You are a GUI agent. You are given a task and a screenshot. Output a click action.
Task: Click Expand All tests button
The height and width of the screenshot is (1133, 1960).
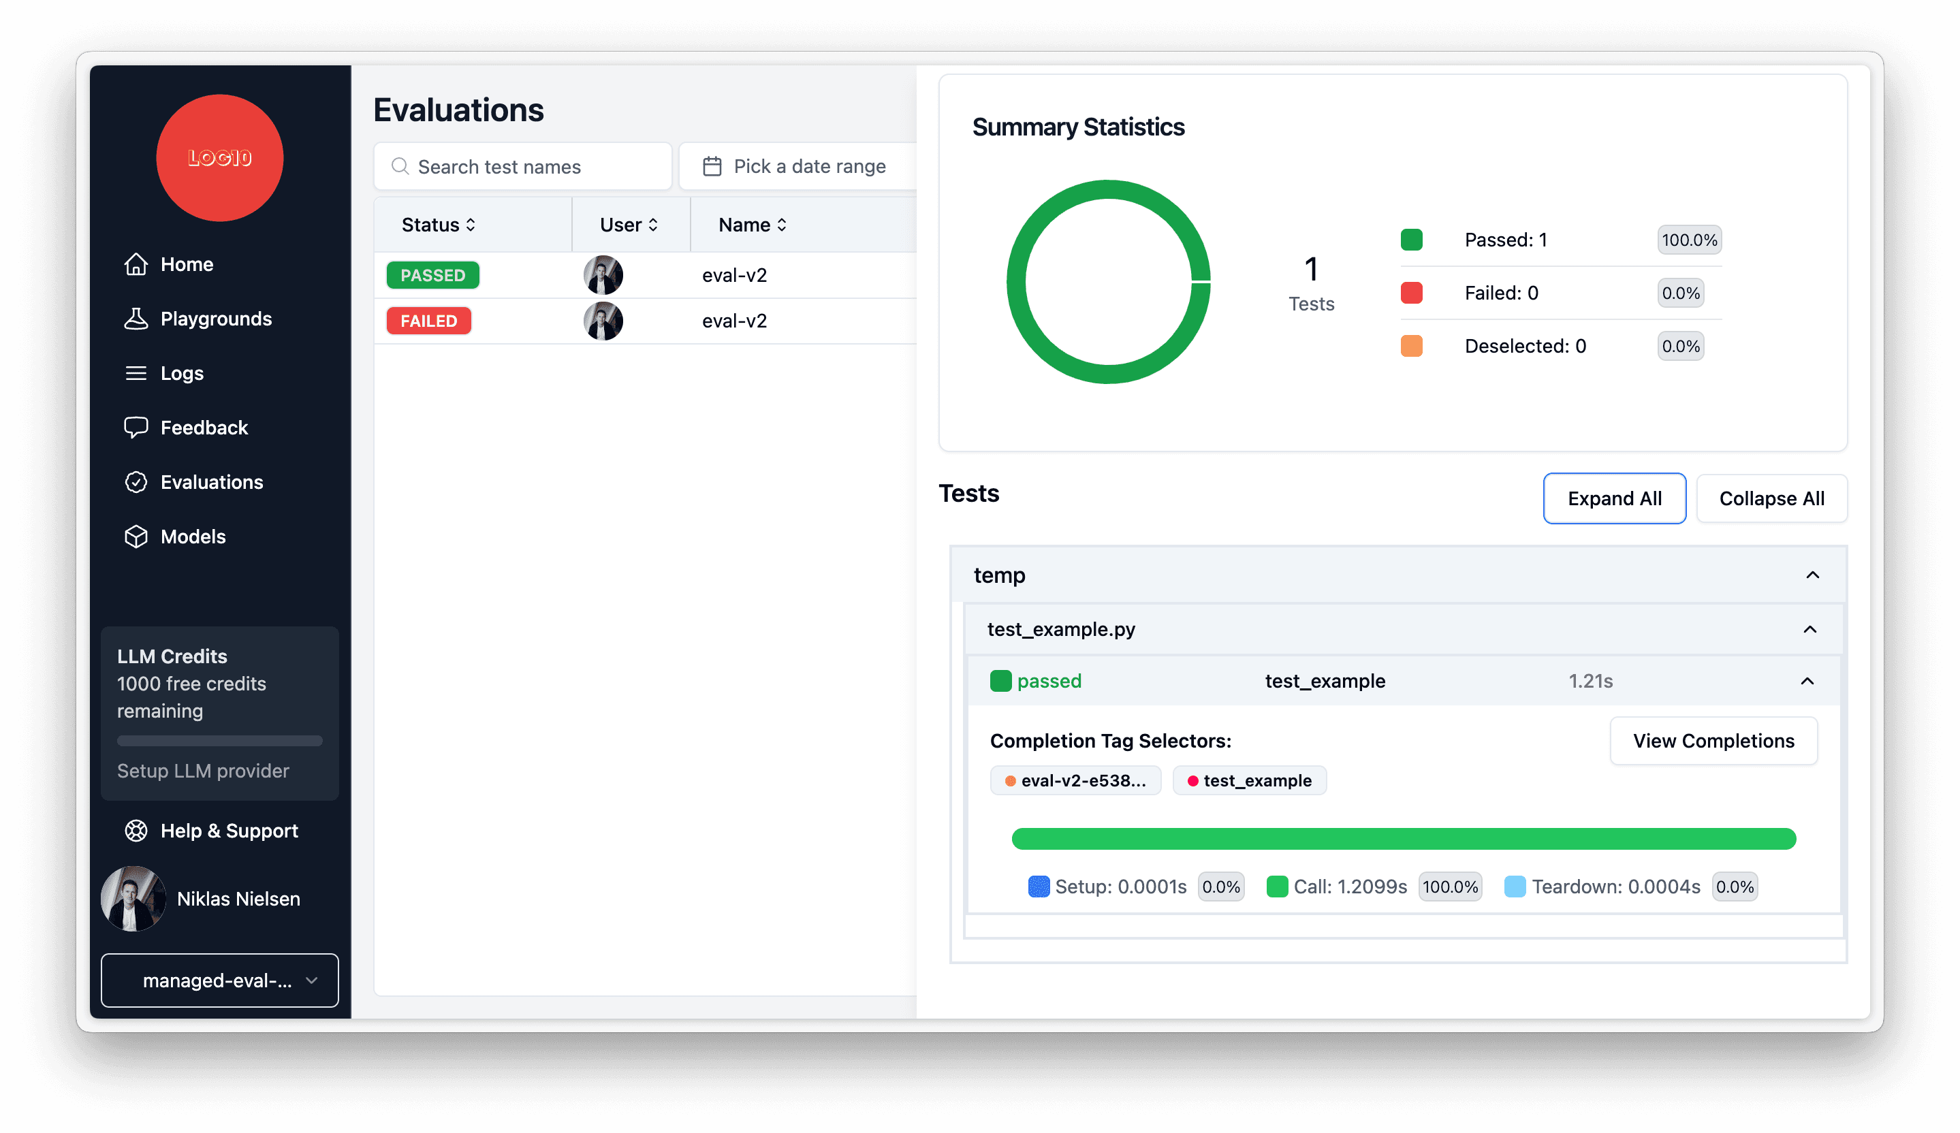[x=1613, y=498]
